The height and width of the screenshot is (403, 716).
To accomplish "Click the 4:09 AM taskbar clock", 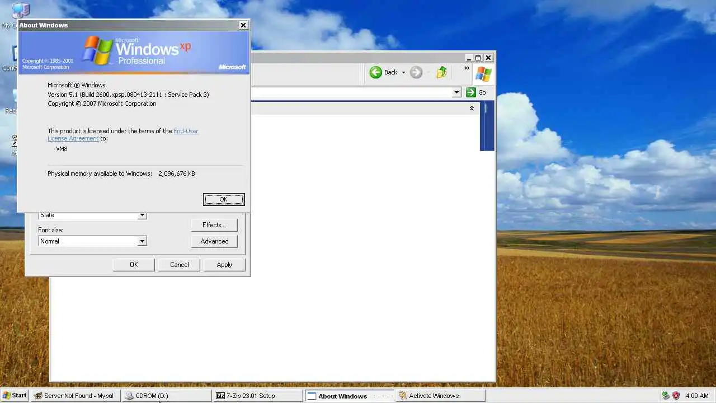I will click(x=697, y=396).
